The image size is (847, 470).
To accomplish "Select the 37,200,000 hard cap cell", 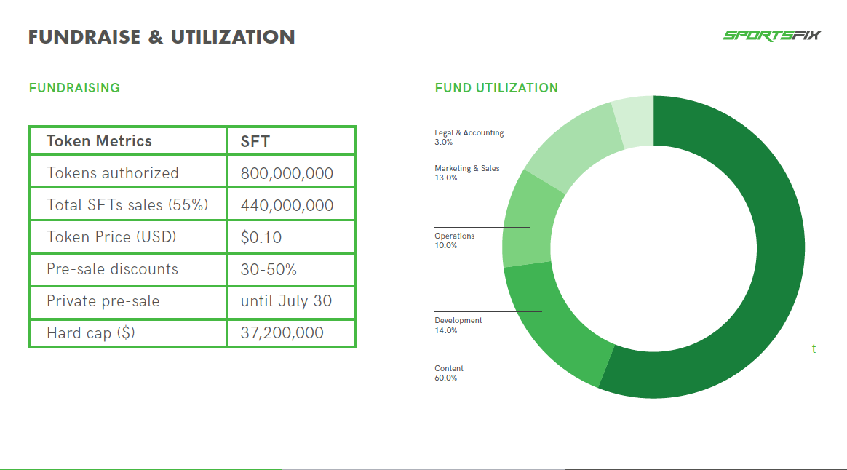I will click(x=290, y=332).
